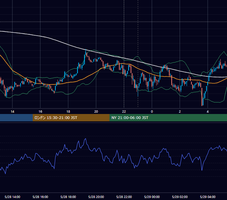Click the 14 hour label on price chart axis
The width and height of the screenshot is (227, 200).
tap(12, 112)
